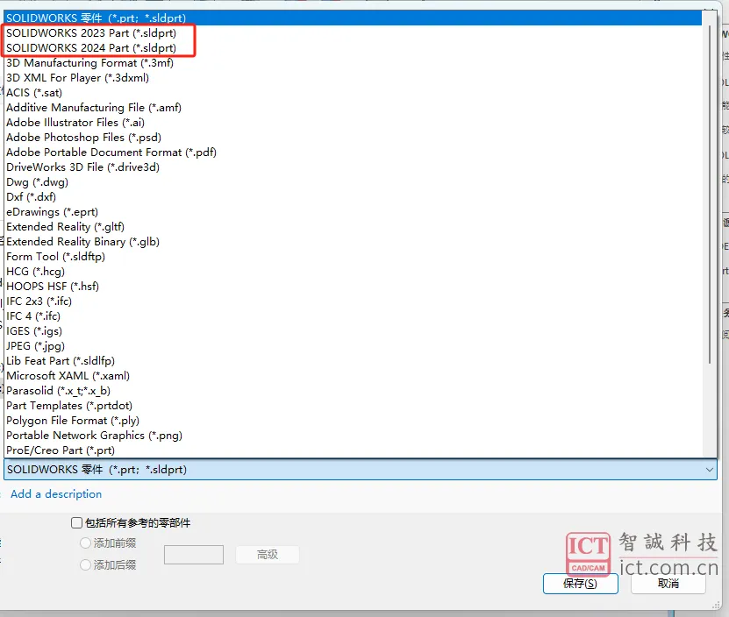
Task: Select SOLIDWORKS 零件 (*.prt; *.sldprt) in list
Action: tap(353, 18)
